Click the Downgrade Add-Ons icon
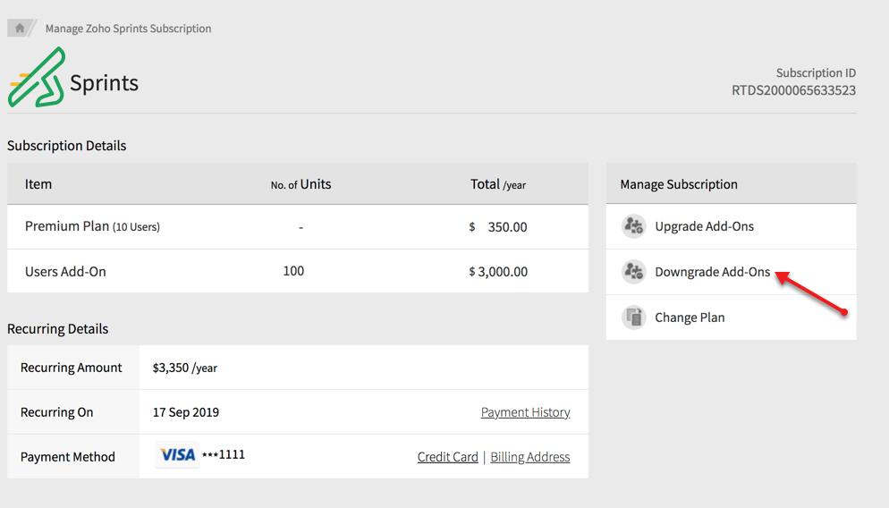889x508 pixels. click(x=634, y=272)
